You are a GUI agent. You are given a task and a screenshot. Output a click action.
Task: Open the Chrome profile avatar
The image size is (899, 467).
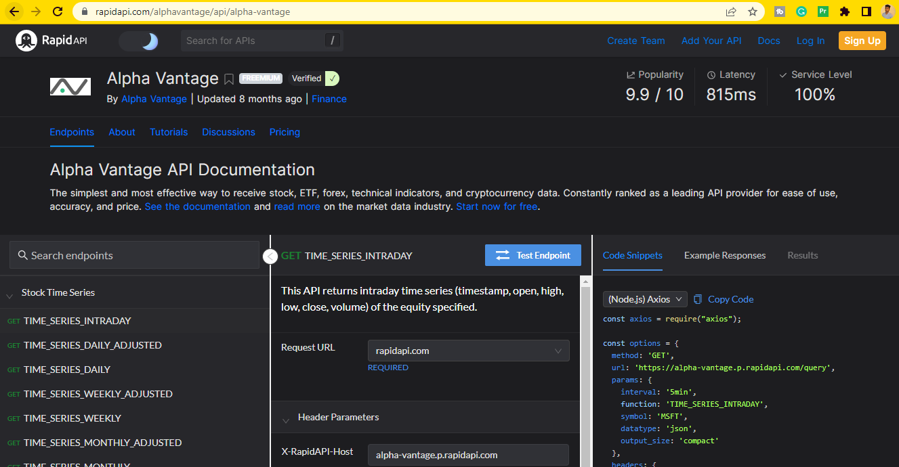887,12
